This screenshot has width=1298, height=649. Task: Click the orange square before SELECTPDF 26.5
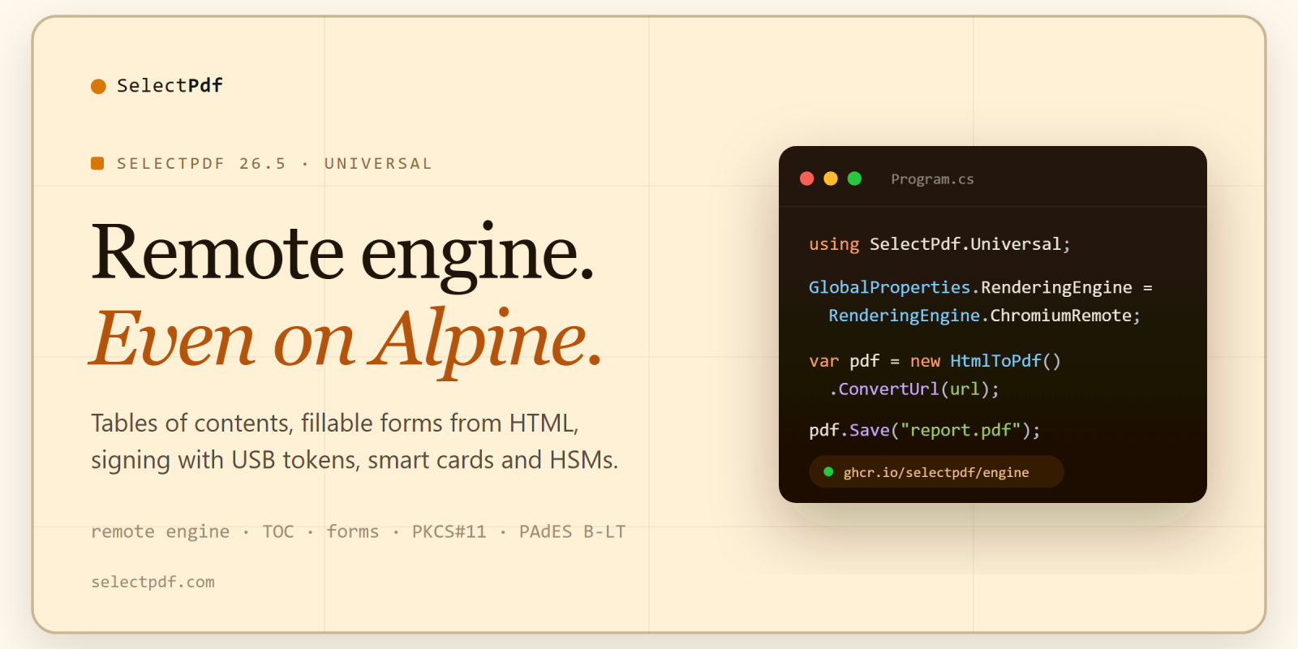[x=97, y=163]
